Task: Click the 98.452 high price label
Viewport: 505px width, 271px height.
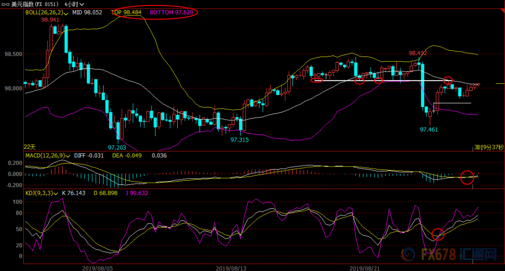Action: (x=418, y=53)
